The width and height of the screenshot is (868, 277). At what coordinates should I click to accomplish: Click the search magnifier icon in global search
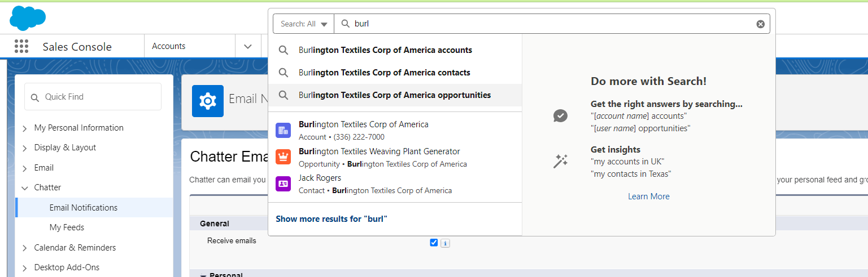346,24
